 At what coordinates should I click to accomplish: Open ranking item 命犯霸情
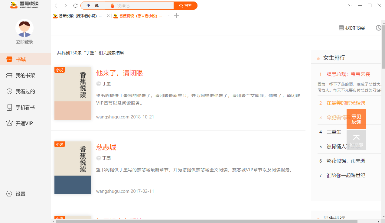point(337,118)
